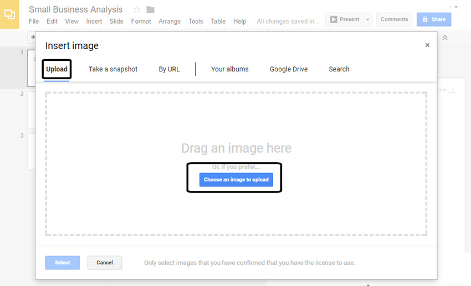Star the Small Business Analysis presentation
471x286 pixels.
coord(137,9)
